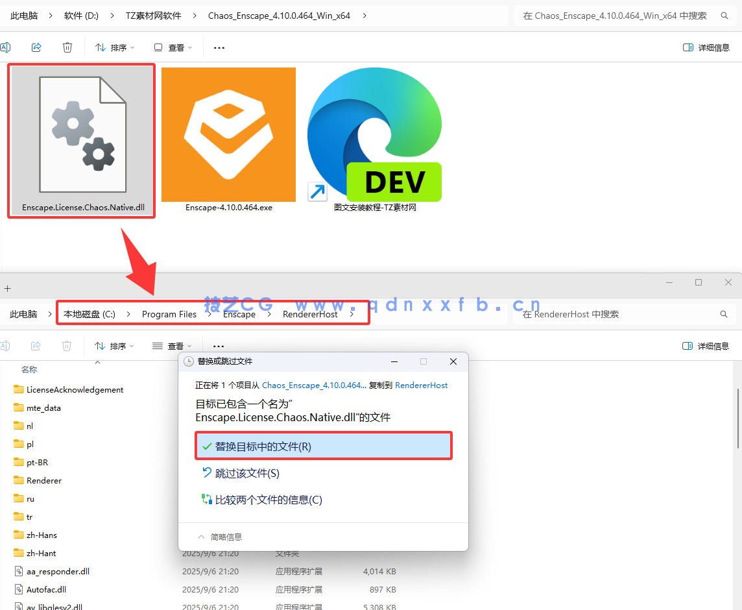Click Program Files in the address breadcrumb
Image resolution: width=742 pixels, height=610 pixels.
pyautogui.click(x=169, y=314)
